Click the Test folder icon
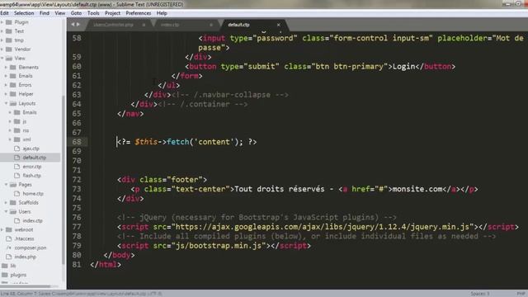The image size is (528, 297). [x=9, y=31]
